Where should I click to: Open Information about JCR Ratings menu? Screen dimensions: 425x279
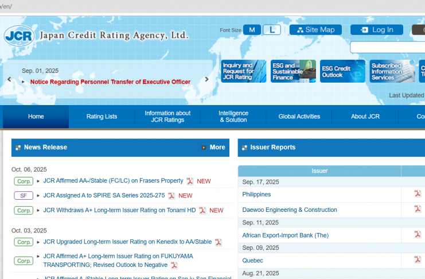pos(167,117)
